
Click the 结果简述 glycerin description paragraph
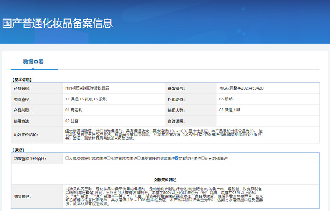tap(164, 196)
